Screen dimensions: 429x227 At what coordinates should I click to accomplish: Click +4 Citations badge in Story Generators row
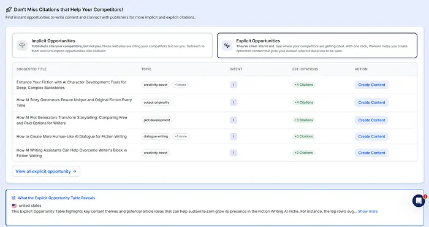(303, 102)
